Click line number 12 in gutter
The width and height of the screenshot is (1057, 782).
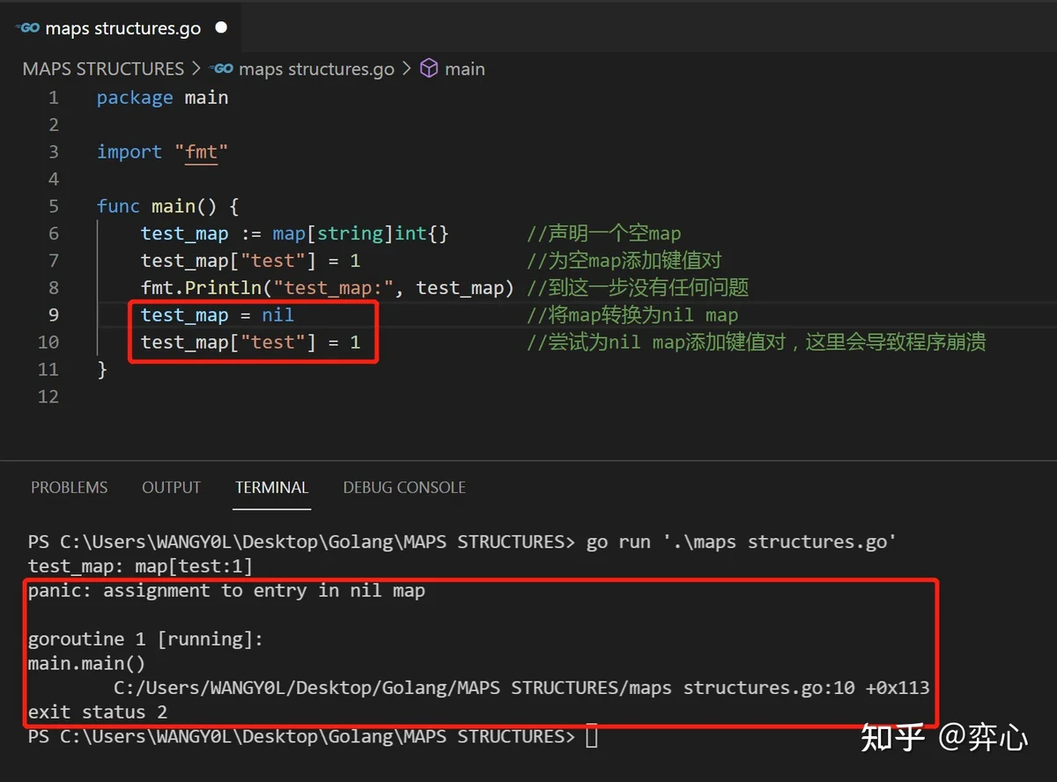pyautogui.click(x=48, y=396)
